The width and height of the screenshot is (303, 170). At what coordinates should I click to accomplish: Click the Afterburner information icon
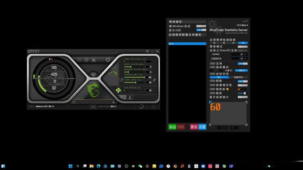(86, 60)
